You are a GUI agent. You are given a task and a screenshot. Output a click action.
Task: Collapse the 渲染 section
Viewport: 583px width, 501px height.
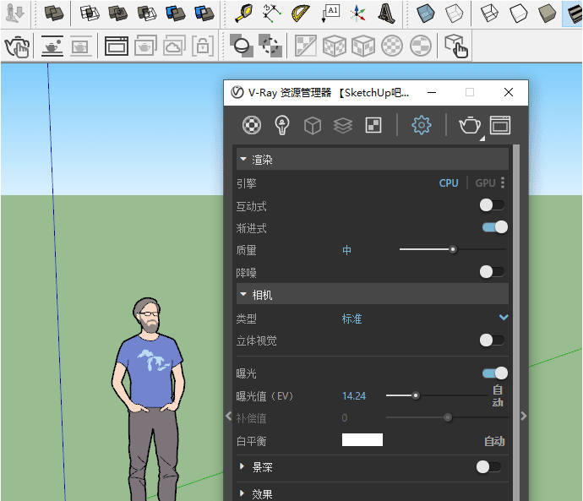tap(243, 159)
